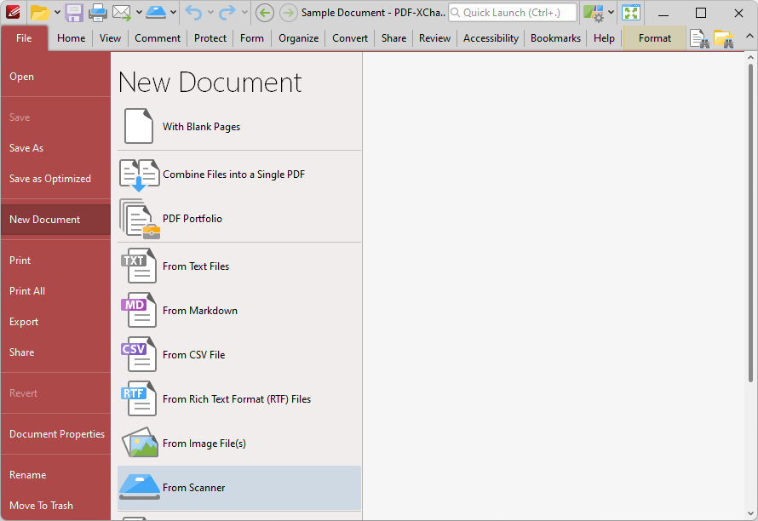Select Export in the File sidebar

tap(55, 322)
